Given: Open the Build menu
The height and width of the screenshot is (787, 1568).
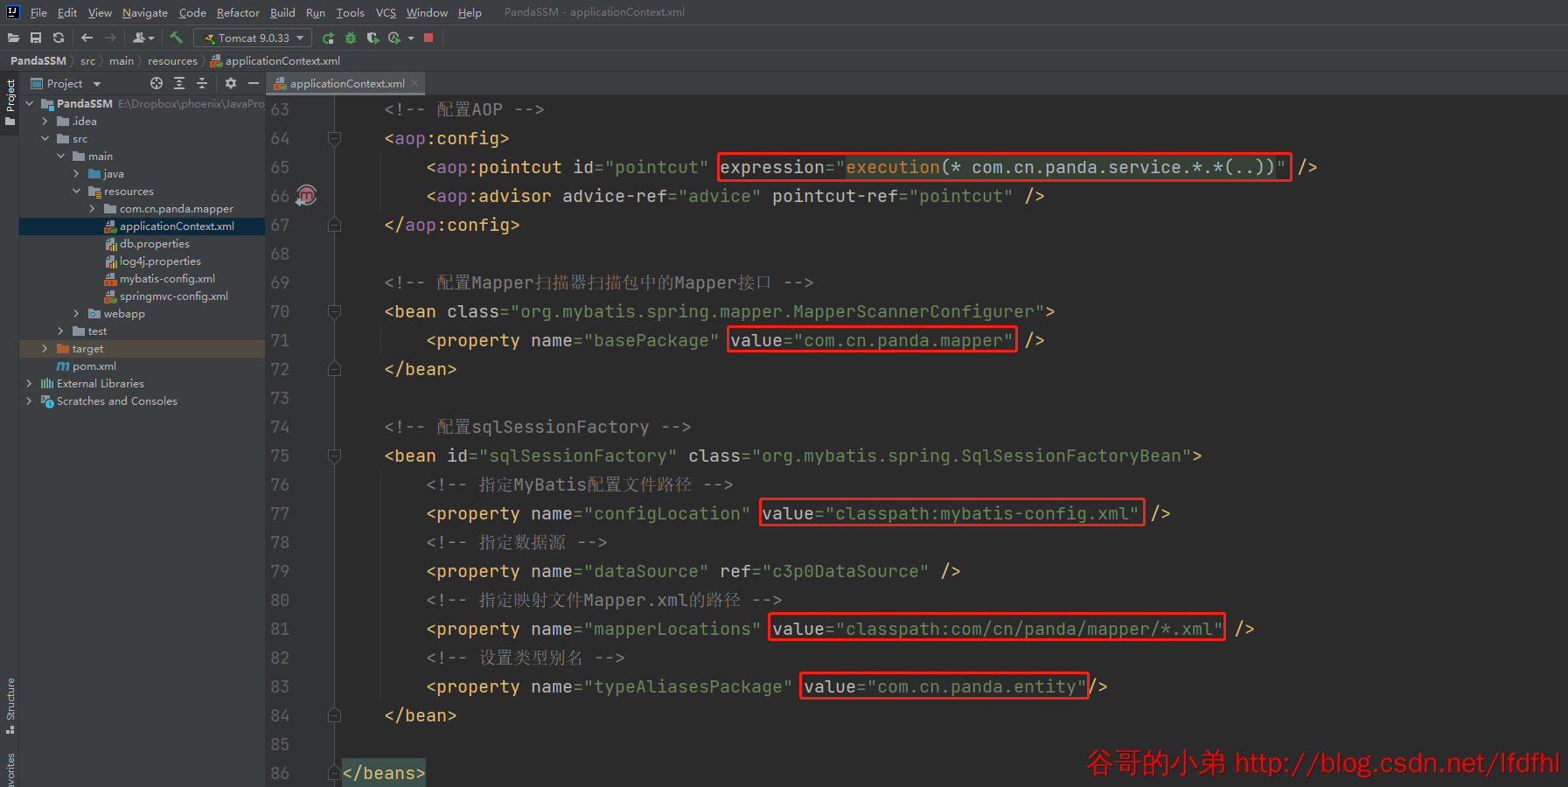Looking at the screenshot, I should click(x=282, y=12).
